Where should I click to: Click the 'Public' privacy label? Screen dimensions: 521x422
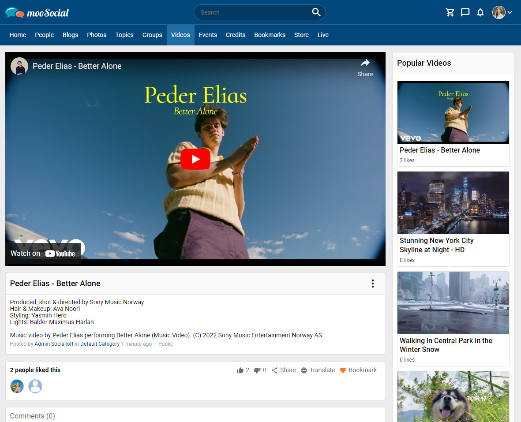click(x=165, y=344)
